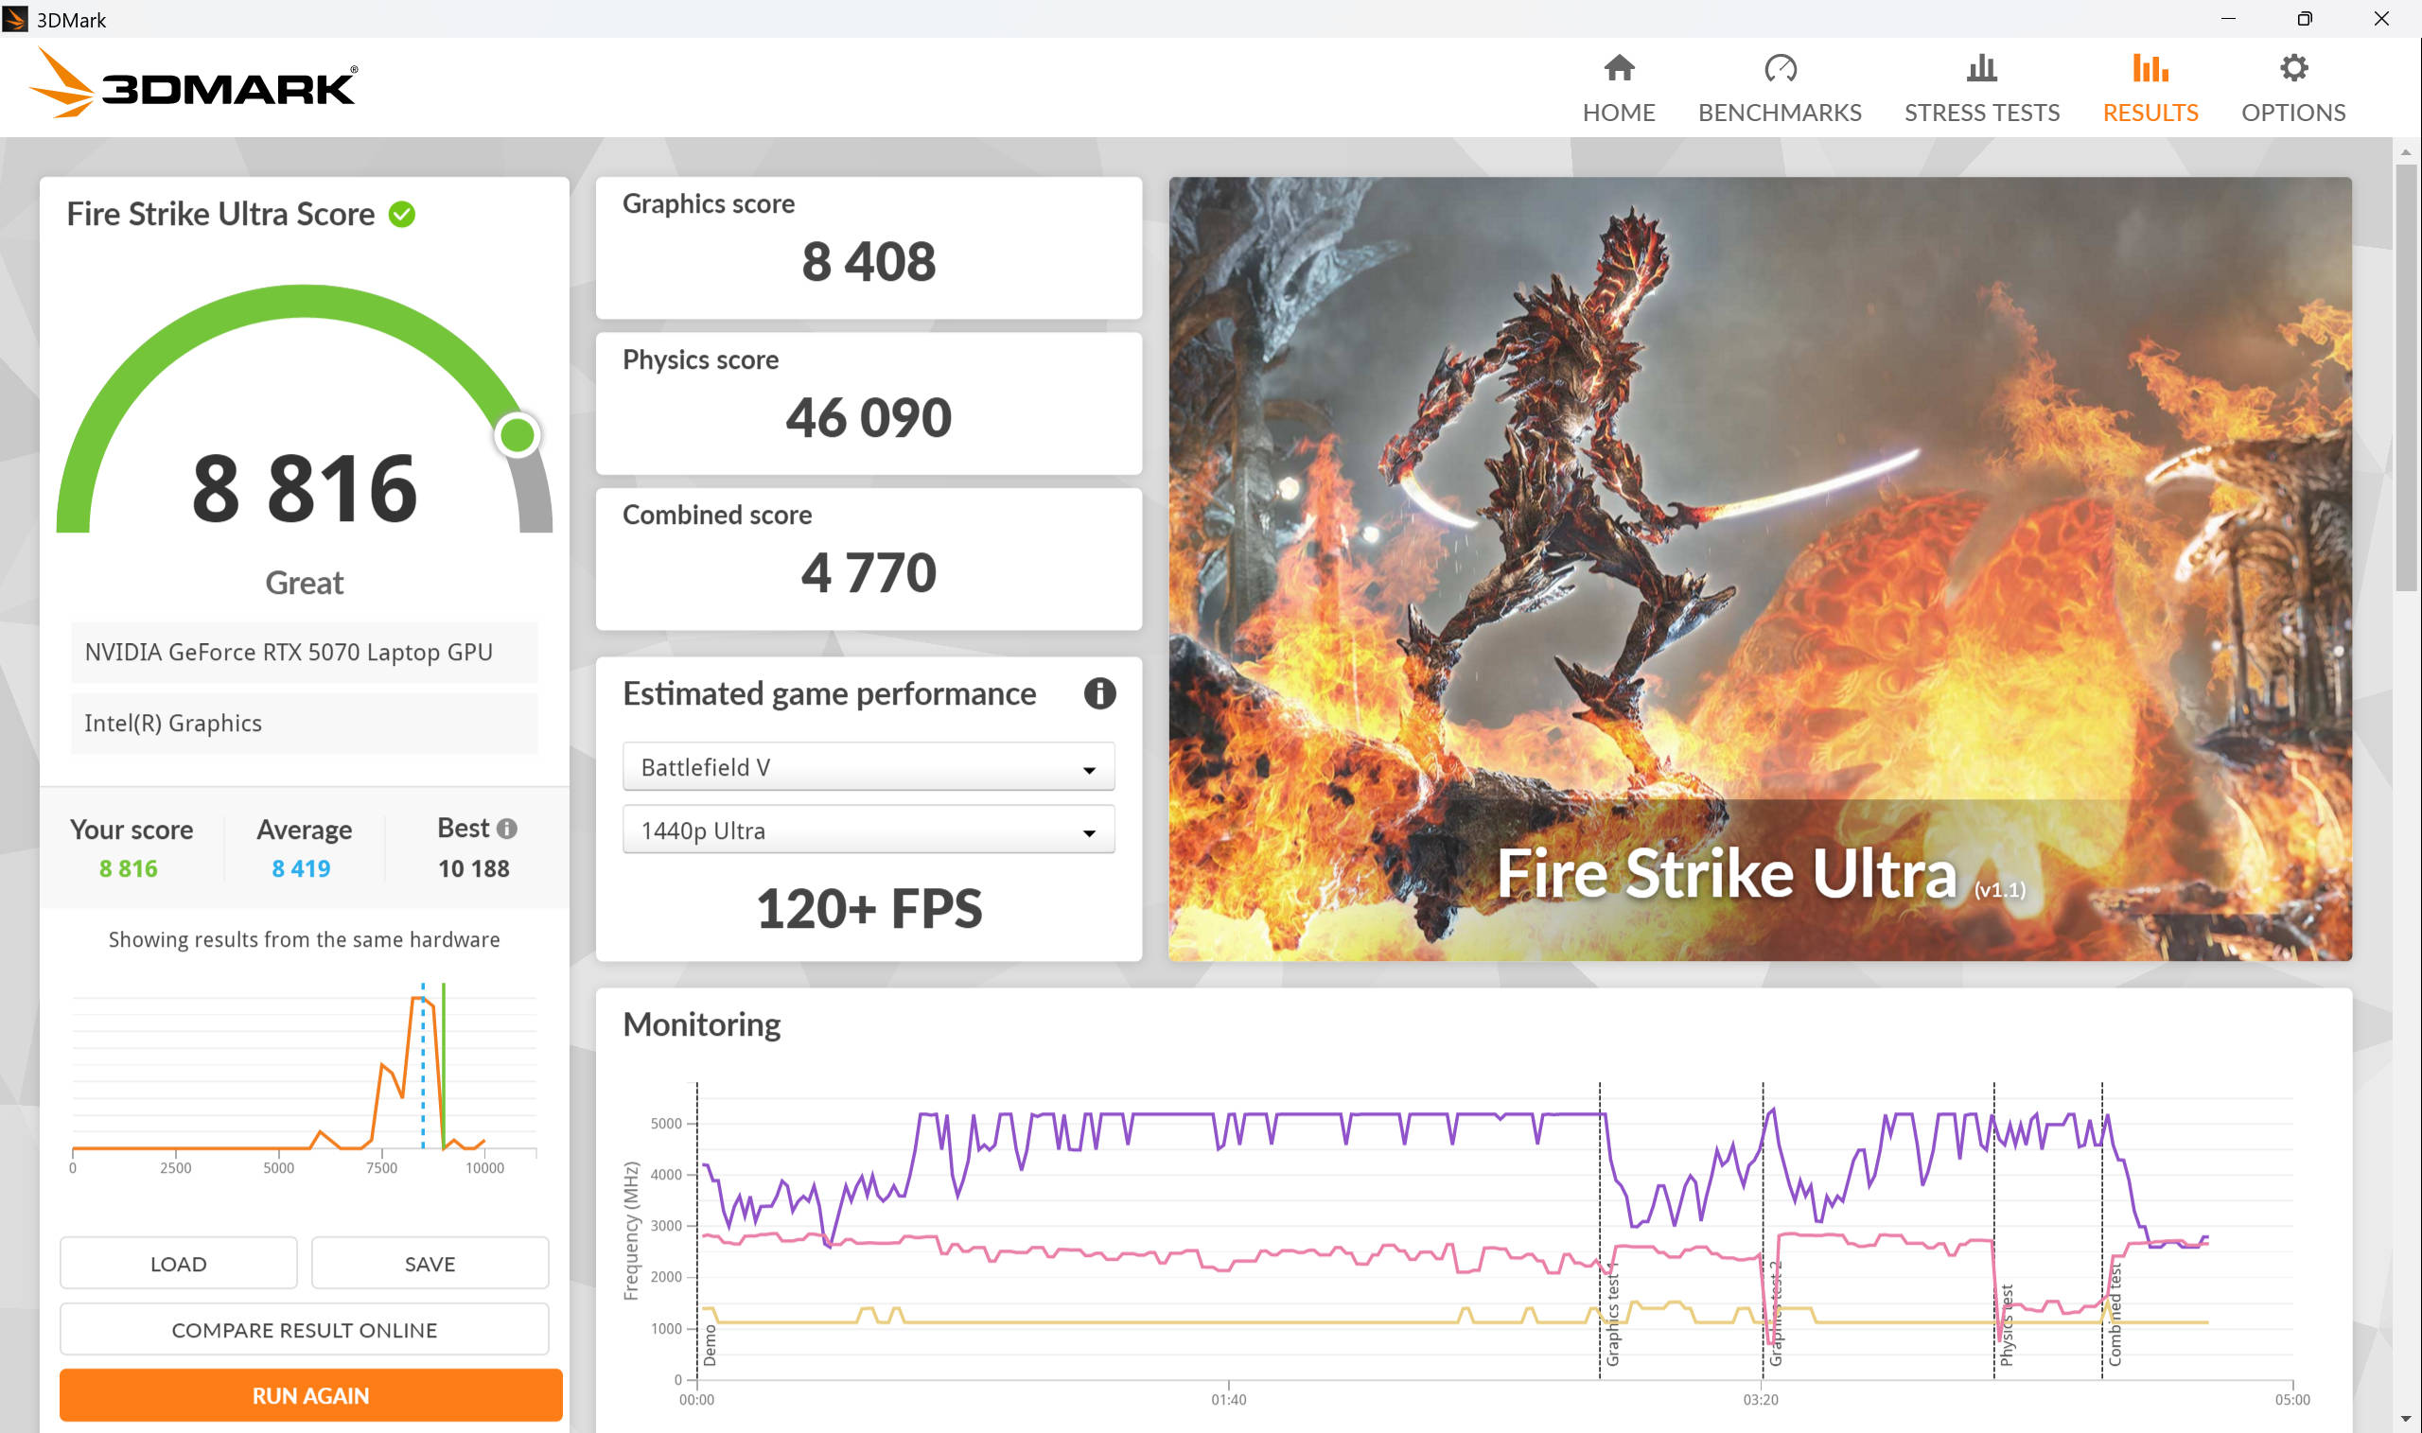2422x1433 pixels.
Task: Click the NVIDIA GeForce RTX 5070 Laptop GPU entry
Action: click(x=305, y=652)
